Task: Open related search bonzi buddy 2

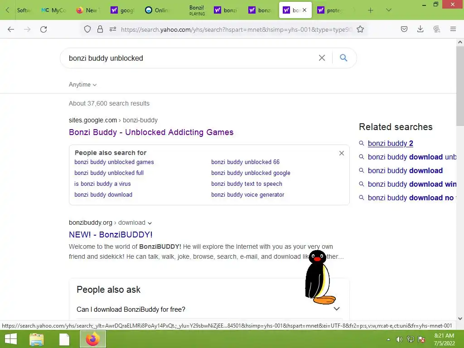Action: 390,144
